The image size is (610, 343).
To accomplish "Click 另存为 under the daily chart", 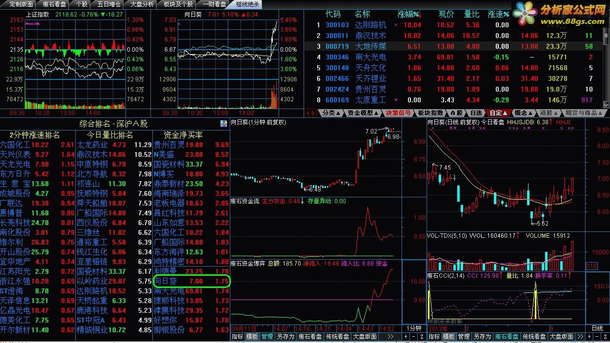I will pos(482,337).
